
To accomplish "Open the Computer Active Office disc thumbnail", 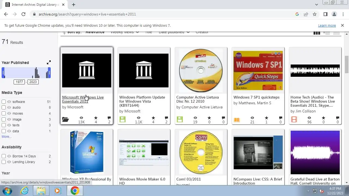I will coord(201,71).
